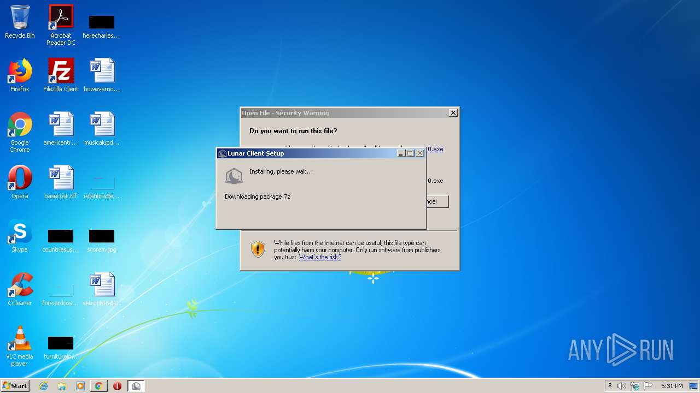The height and width of the screenshot is (393, 700).
Task: Click the security shield warning icon
Action: [258, 249]
